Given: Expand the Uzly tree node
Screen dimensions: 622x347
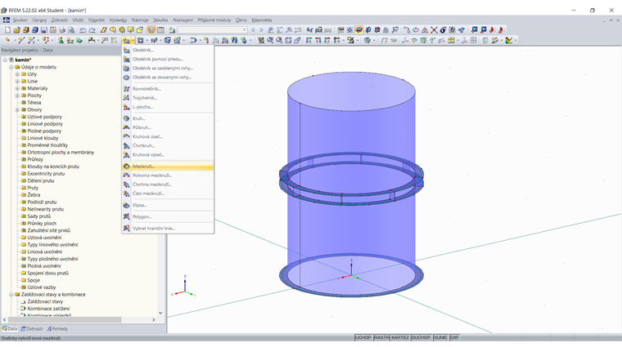Looking at the screenshot, I should point(17,74).
